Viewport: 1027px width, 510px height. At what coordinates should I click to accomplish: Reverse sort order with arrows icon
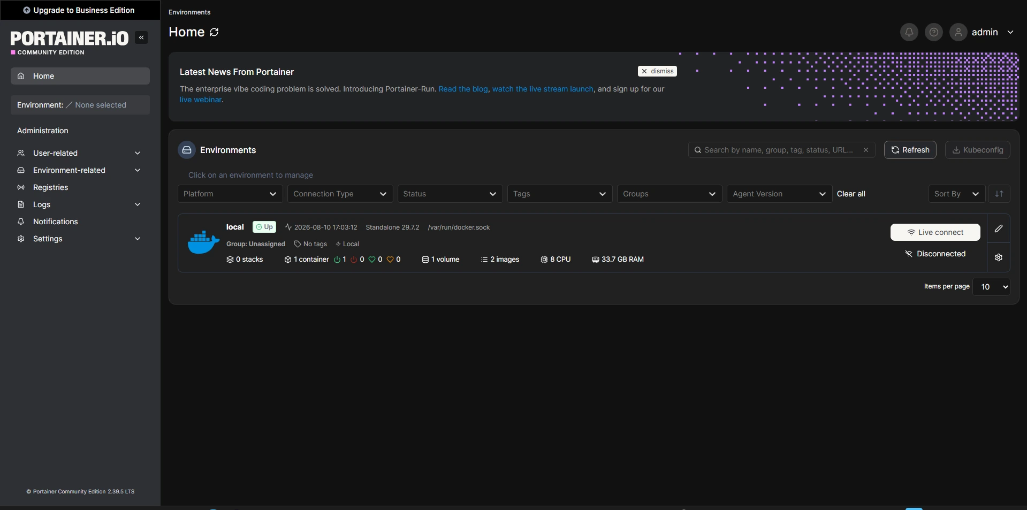(x=999, y=194)
